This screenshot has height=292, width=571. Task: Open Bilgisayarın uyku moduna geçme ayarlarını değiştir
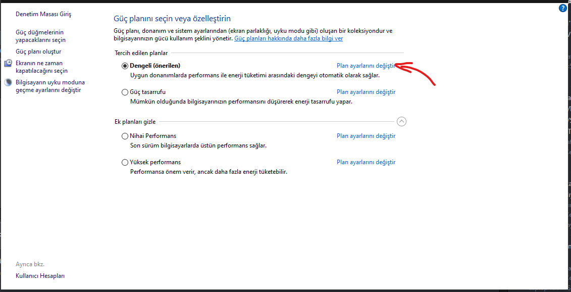click(50, 86)
